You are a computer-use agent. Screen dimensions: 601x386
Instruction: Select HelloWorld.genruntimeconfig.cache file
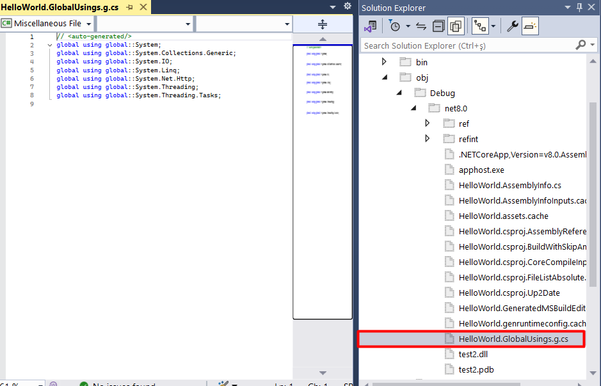tap(522, 323)
